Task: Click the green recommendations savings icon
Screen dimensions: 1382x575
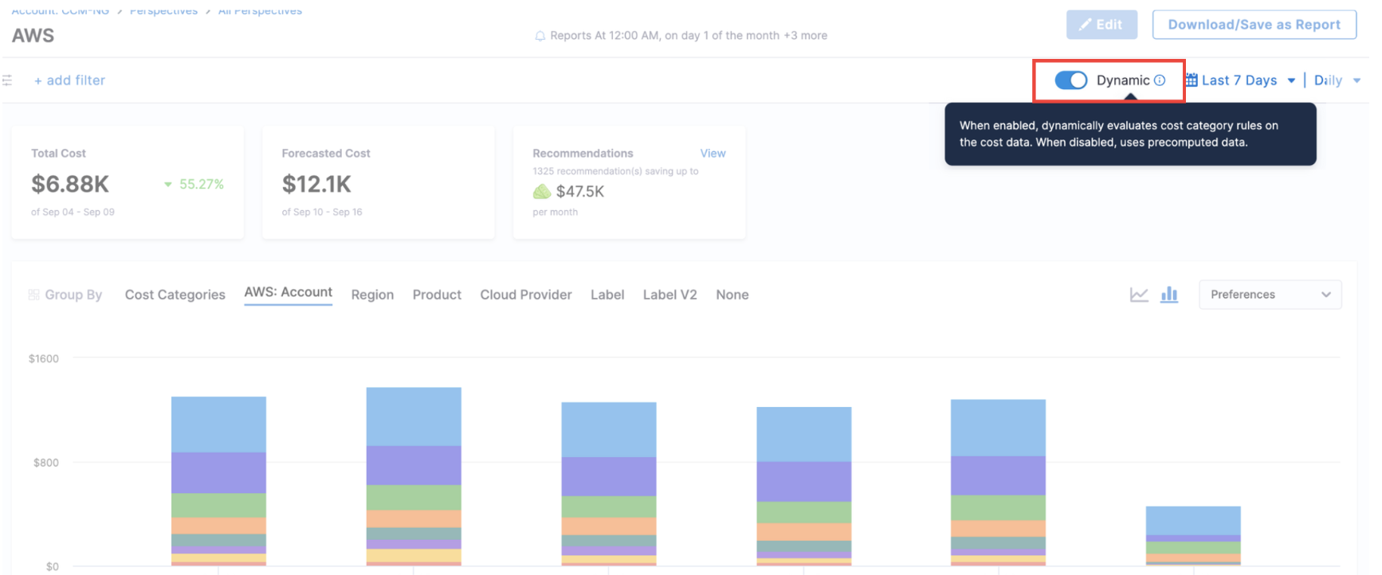Action: (x=542, y=192)
